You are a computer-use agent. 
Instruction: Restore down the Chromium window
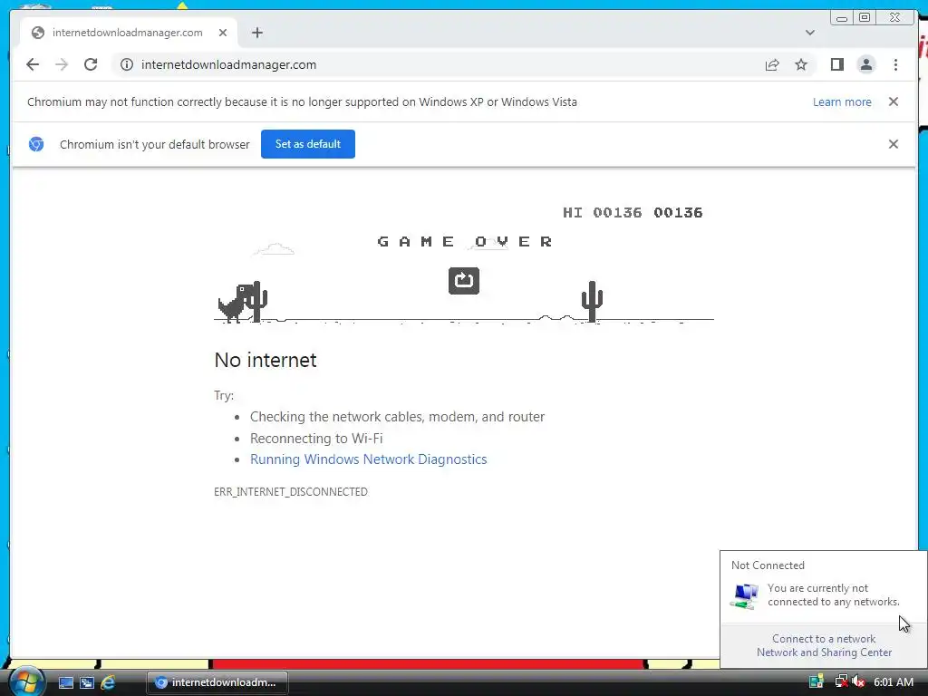pos(865,18)
